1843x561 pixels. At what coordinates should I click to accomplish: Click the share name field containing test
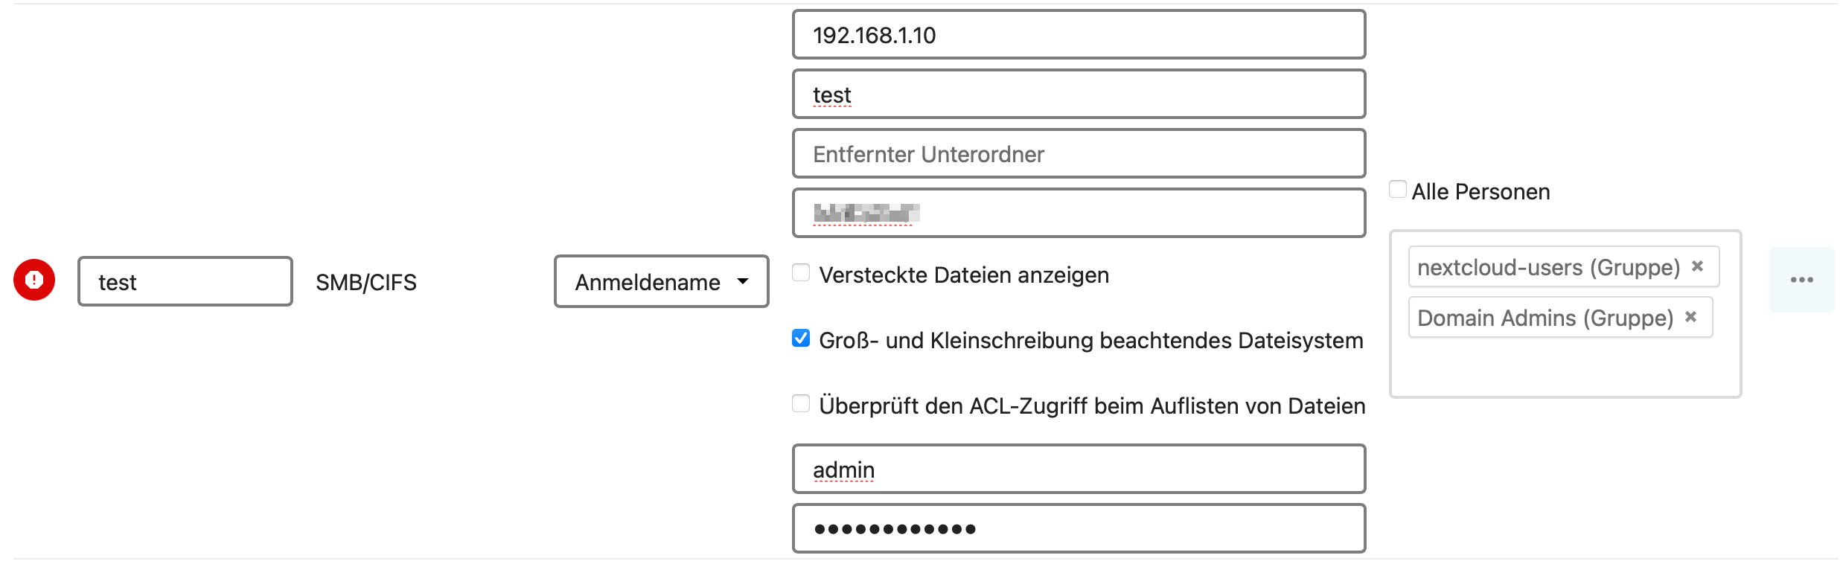point(1079,94)
